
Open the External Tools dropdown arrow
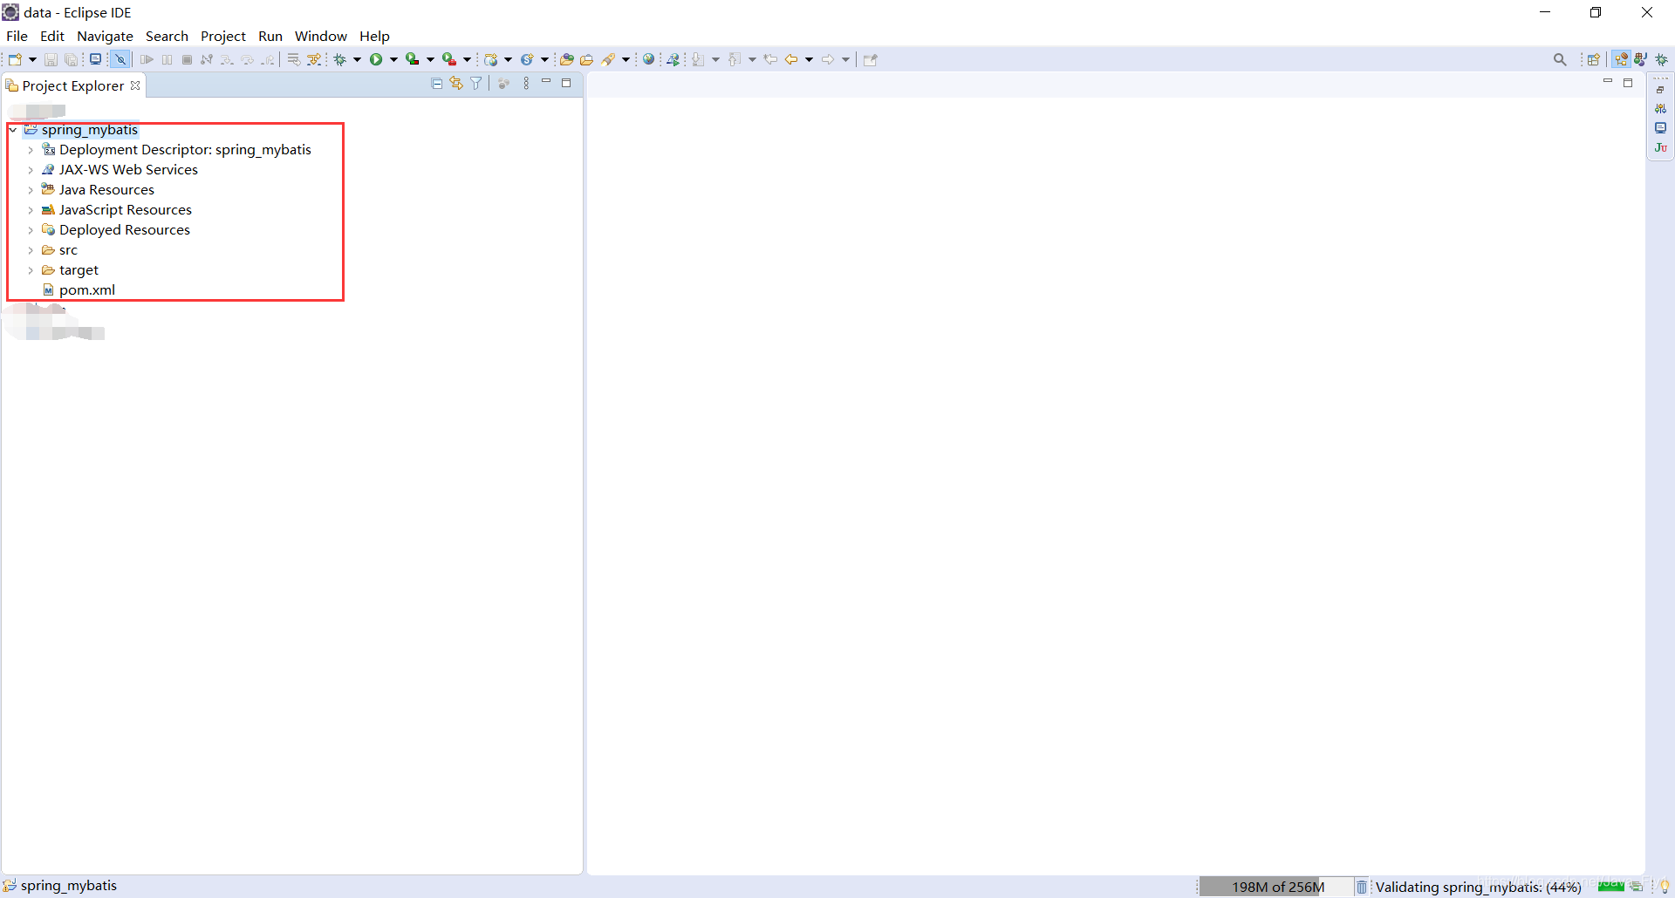pyautogui.click(x=467, y=59)
